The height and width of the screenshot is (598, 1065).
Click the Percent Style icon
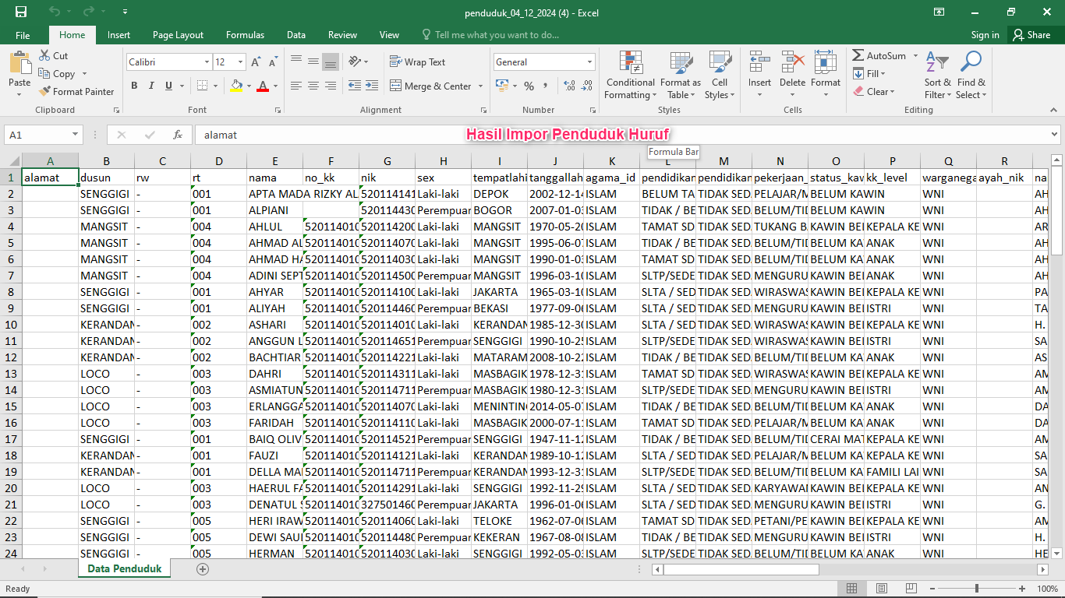click(x=529, y=86)
